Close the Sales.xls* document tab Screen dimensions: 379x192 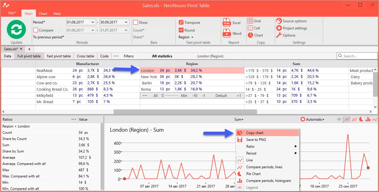(21, 49)
